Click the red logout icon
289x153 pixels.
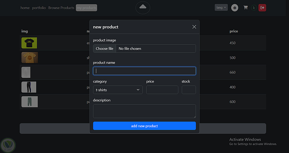click(x=262, y=8)
